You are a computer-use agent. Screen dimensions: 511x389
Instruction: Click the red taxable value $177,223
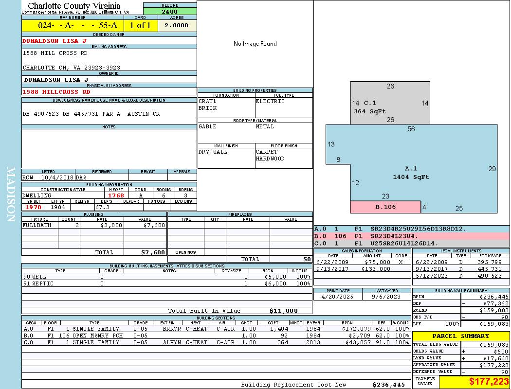pyautogui.click(x=488, y=382)
